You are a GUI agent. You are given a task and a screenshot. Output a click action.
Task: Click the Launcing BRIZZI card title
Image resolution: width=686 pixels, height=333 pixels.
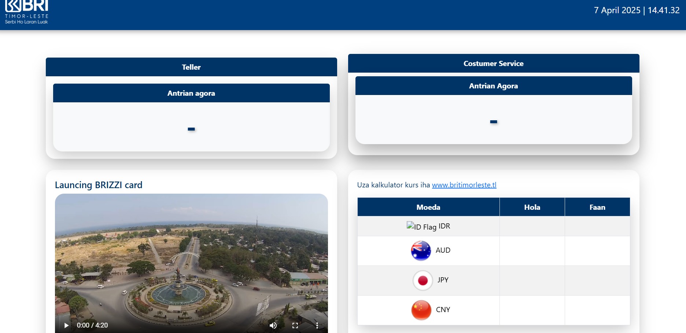[x=99, y=185]
